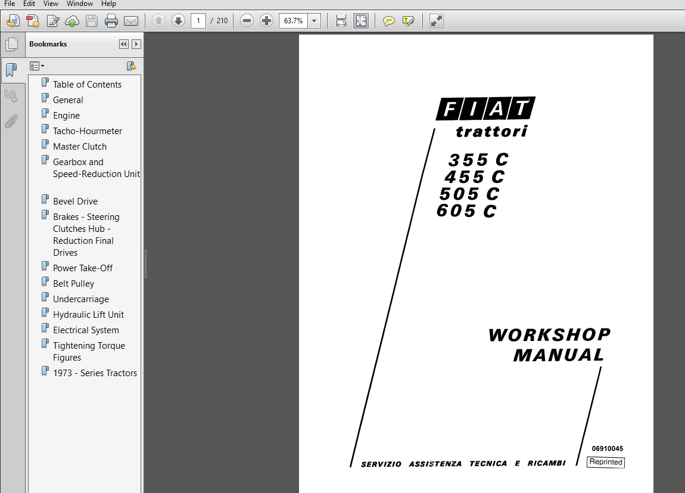Image resolution: width=685 pixels, height=493 pixels.
Task: Zoom in with the plus button
Action: pyautogui.click(x=266, y=20)
